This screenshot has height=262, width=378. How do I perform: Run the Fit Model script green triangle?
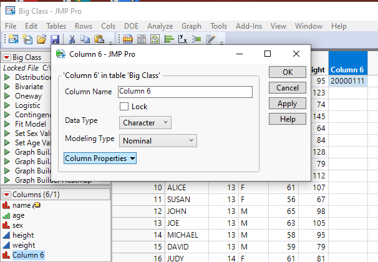(7, 124)
